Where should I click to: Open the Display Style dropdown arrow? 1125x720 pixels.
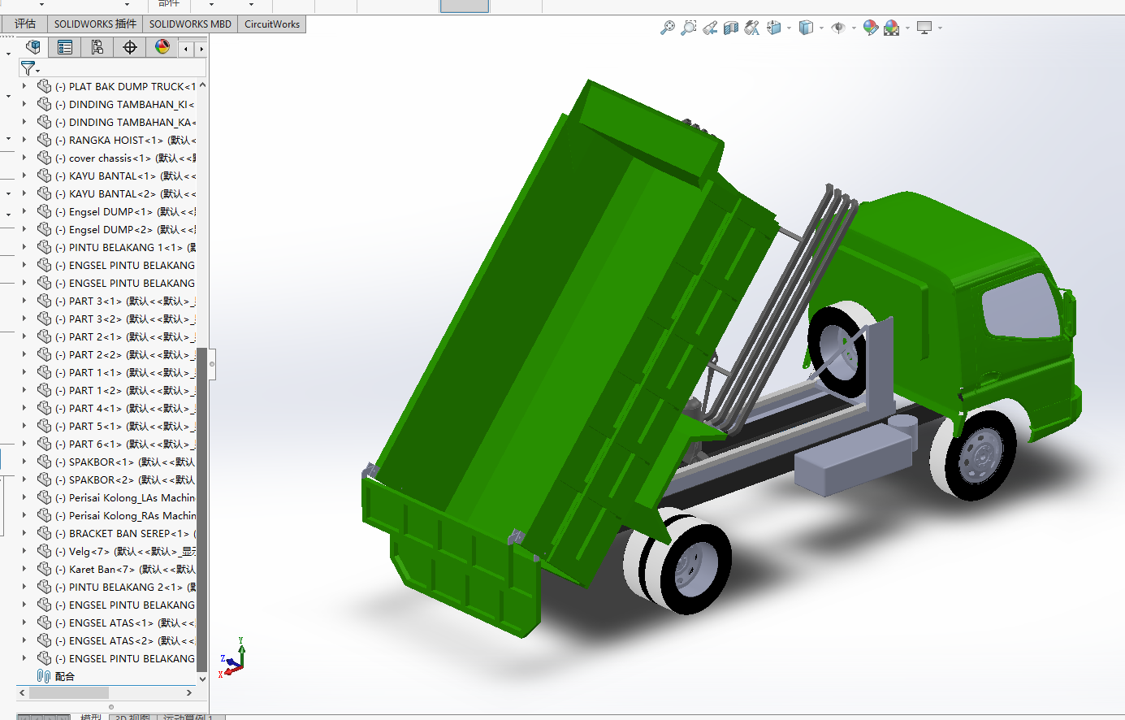click(821, 28)
